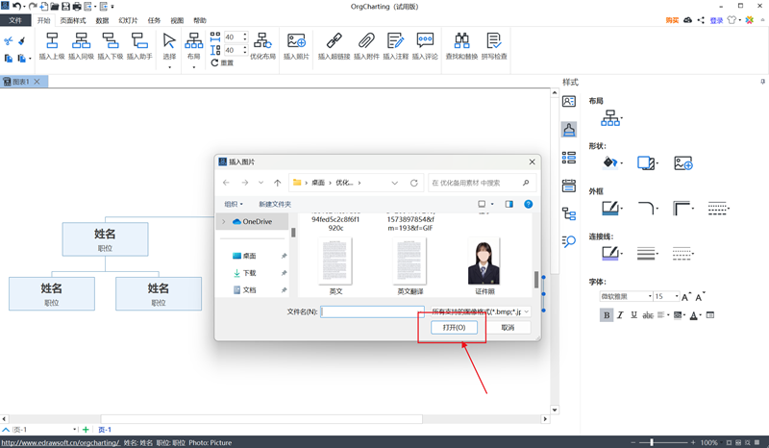Image resolution: width=769 pixels, height=448 pixels.
Task: Select the 证件照 ID photo thumbnail
Action: click(484, 263)
